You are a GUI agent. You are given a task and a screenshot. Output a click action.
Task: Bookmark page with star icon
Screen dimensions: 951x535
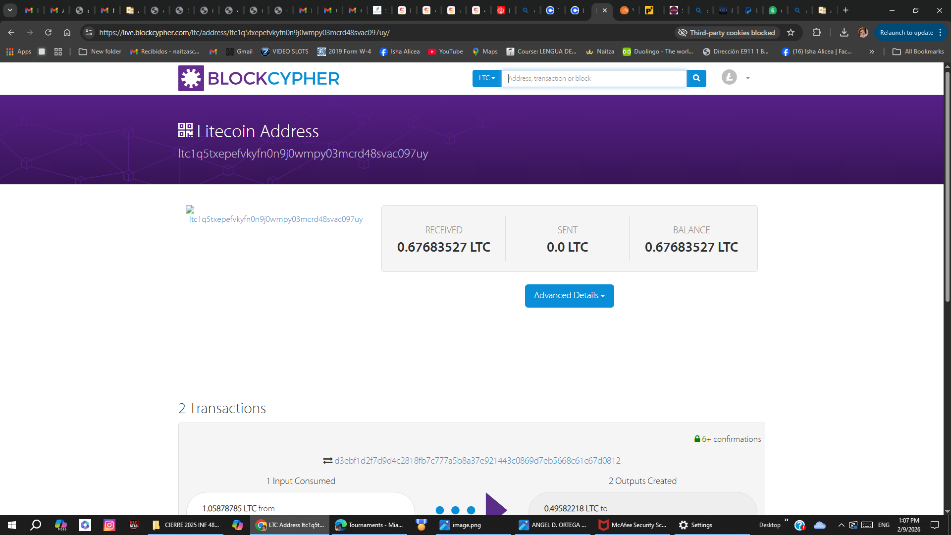tap(791, 33)
